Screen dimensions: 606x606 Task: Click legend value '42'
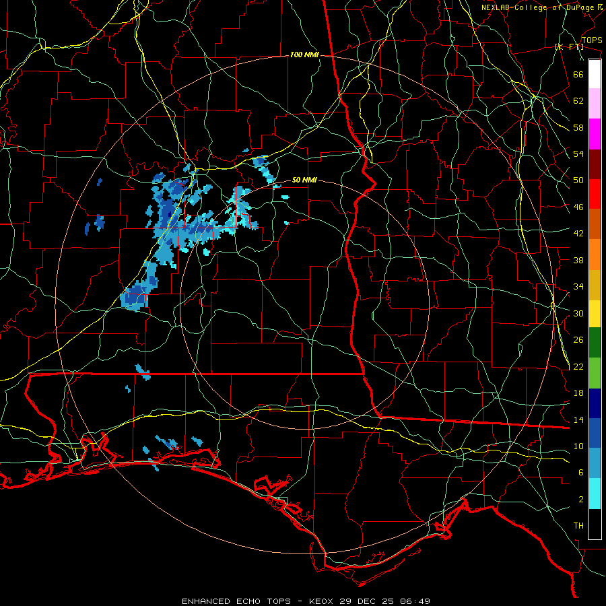[578, 234]
